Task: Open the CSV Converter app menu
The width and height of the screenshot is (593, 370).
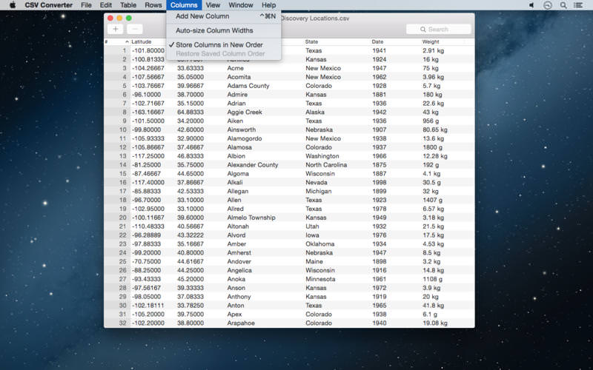Action: [49, 5]
